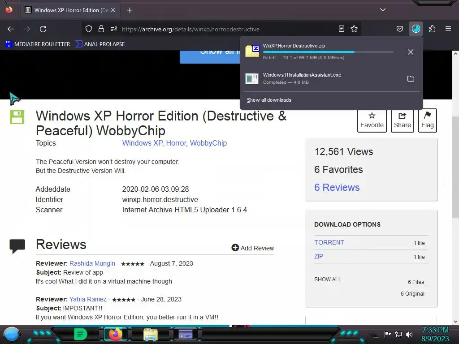
Task: Click the padlock site security icon
Action: coord(101,29)
